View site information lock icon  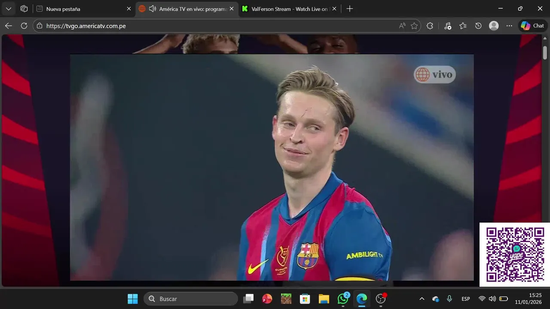40,26
